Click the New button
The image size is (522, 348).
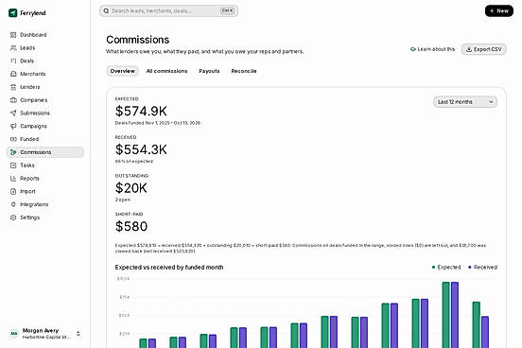499,11
